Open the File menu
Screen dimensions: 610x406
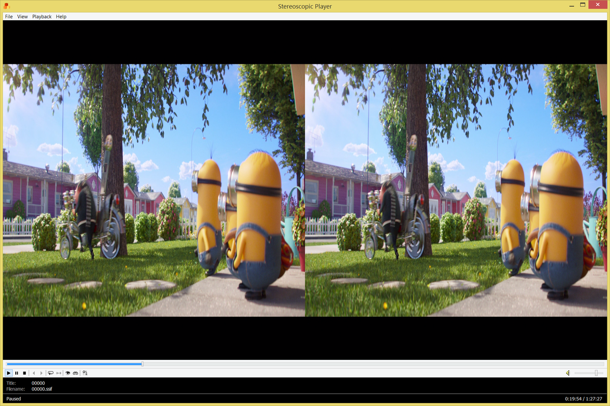point(9,17)
